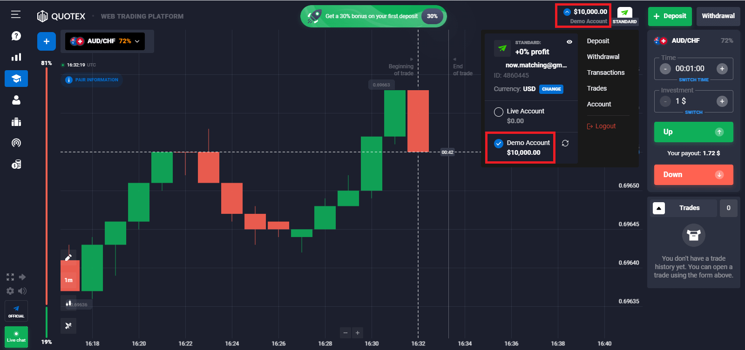Open the help question mark icon

16,36
